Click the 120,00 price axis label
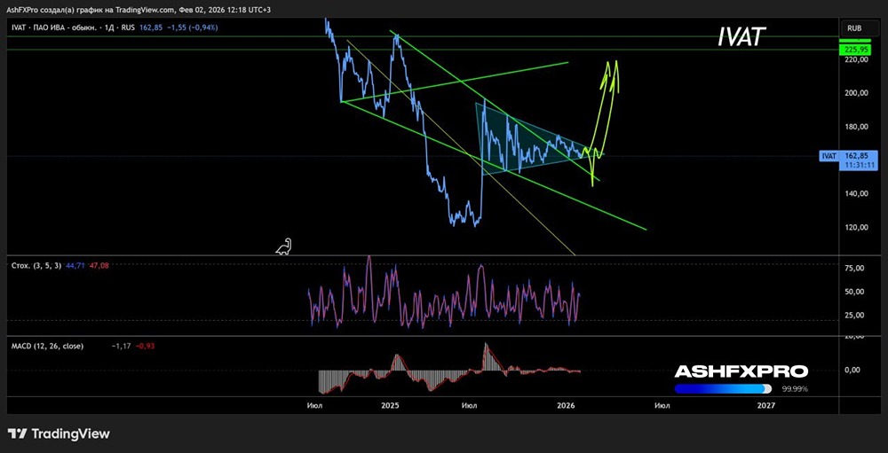Viewport: 888px width, 453px height. pos(855,227)
